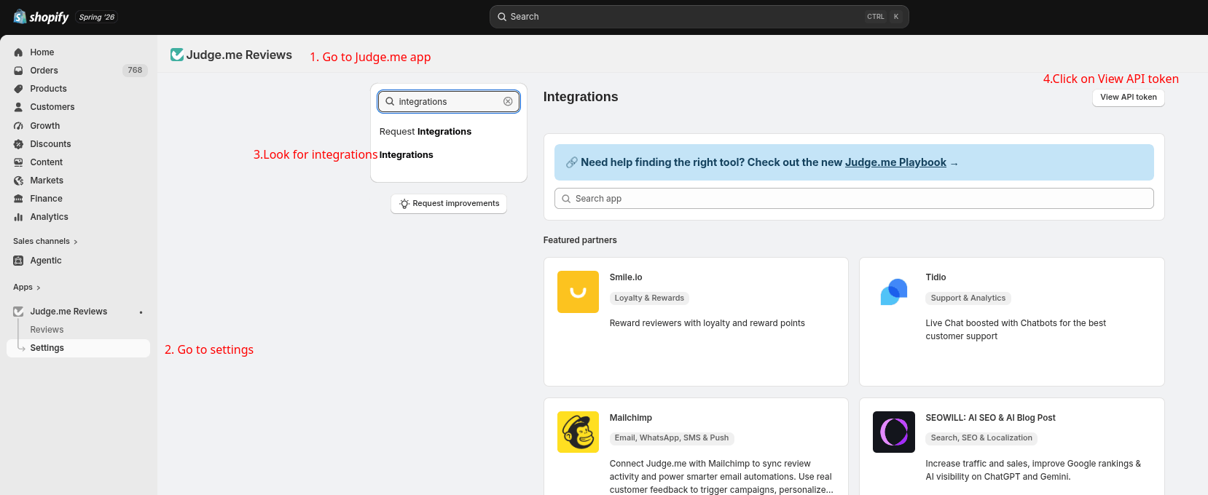Click the Loyalty & Rewards tag
1208x495 pixels.
pyautogui.click(x=649, y=298)
